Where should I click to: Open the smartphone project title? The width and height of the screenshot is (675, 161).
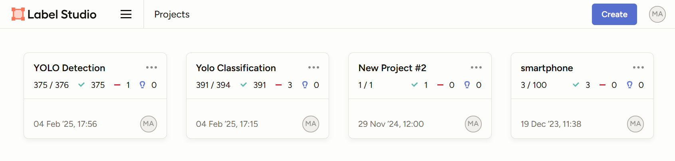pyautogui.click(x=547, y=68)
